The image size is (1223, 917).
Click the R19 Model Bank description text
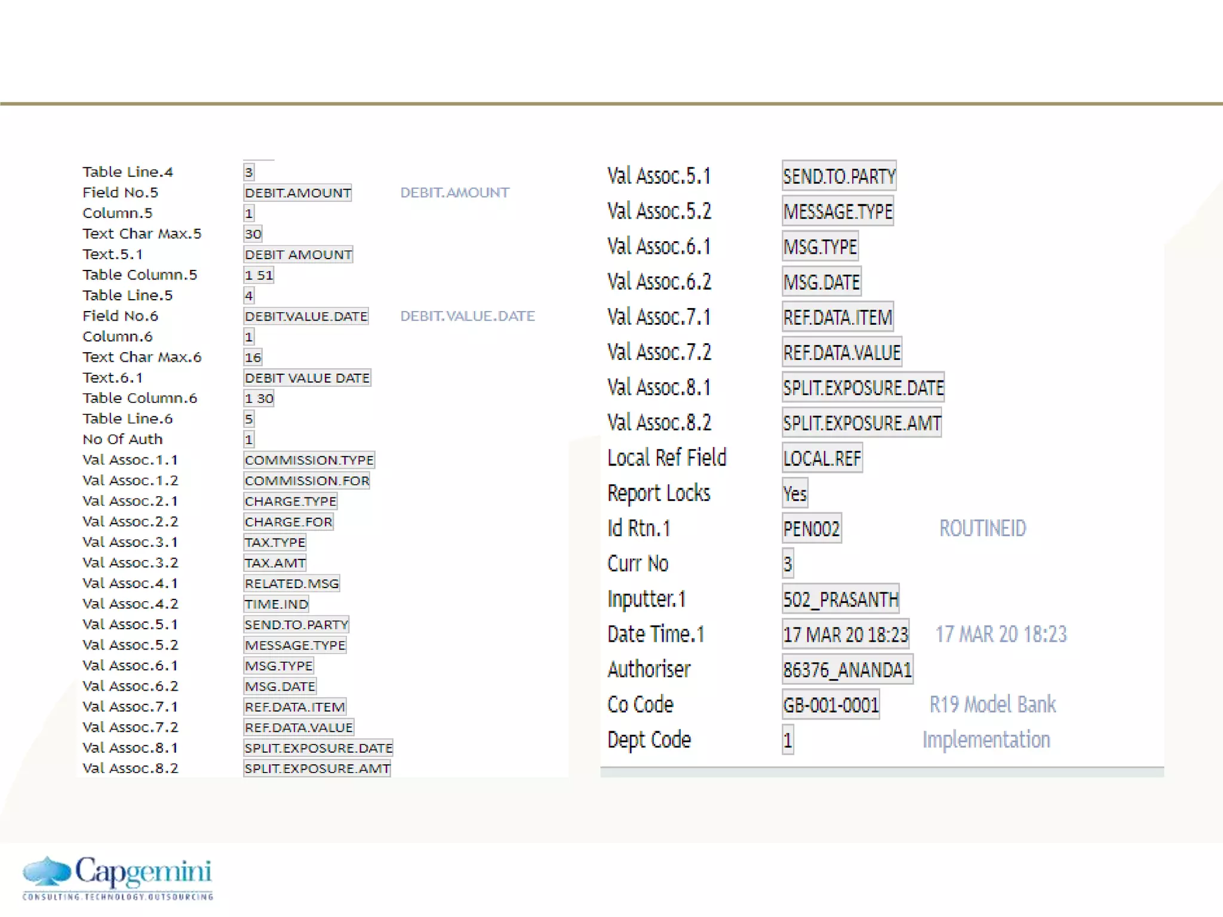pos(992,704)
